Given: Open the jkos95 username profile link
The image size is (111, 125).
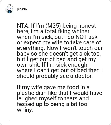Looking at the screenshot, I should point(22,9).
